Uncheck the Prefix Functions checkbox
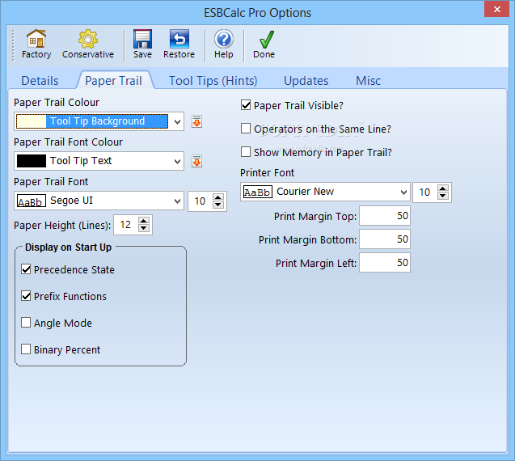 point(26,296)
